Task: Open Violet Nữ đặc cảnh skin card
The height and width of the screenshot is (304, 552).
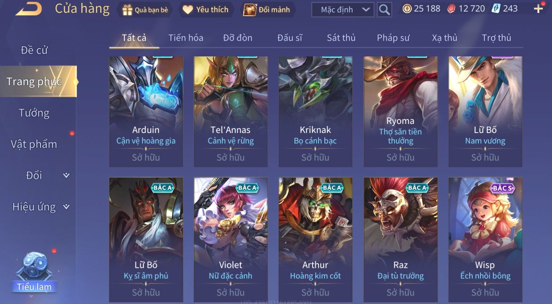Action: [x=231, y=240]
